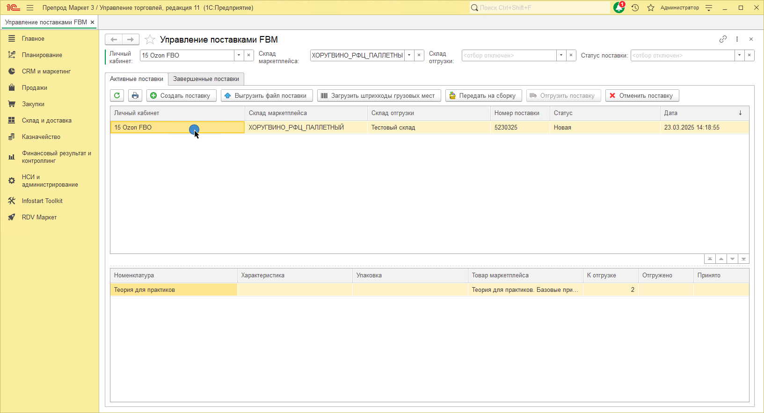Open the main hamburger menu
This screenshot has height=413, width=764.
click(x=30, y=7)
